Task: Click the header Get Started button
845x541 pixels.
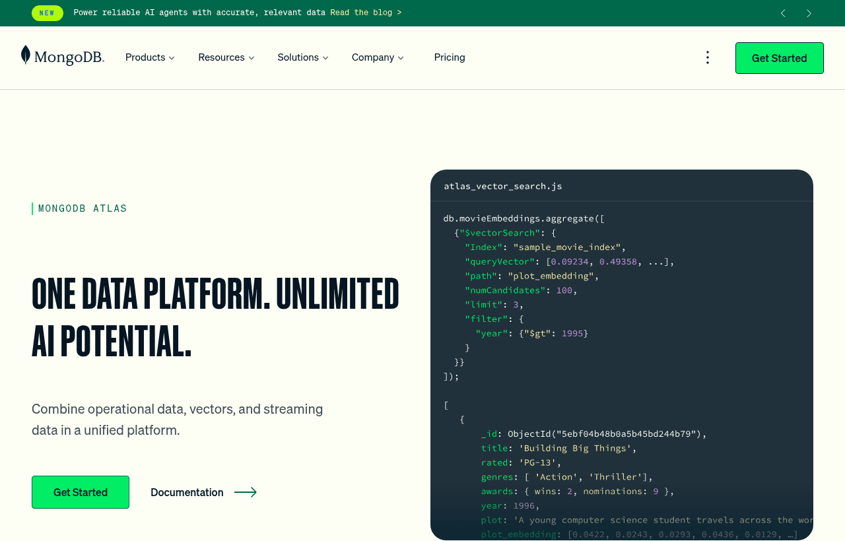Action: click(x=779, y=58)
